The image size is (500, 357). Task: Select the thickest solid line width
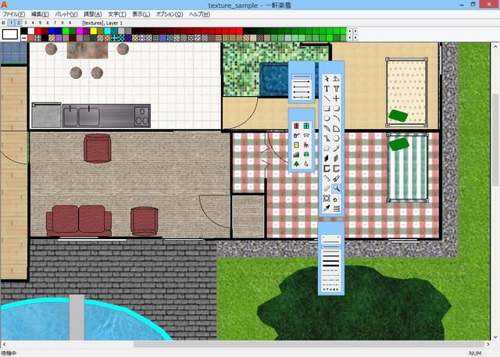pyautogui.click(x=331, y=265)
